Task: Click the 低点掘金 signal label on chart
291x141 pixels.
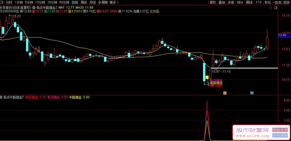Action: [x=216, y=80]
